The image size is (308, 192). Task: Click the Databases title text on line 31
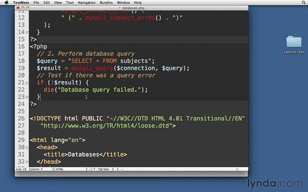(x=83, y=155)
